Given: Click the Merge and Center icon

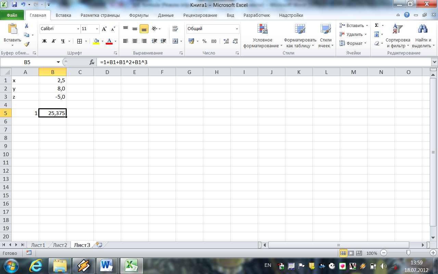Looking at the screenshot, I should coord(175,41).
